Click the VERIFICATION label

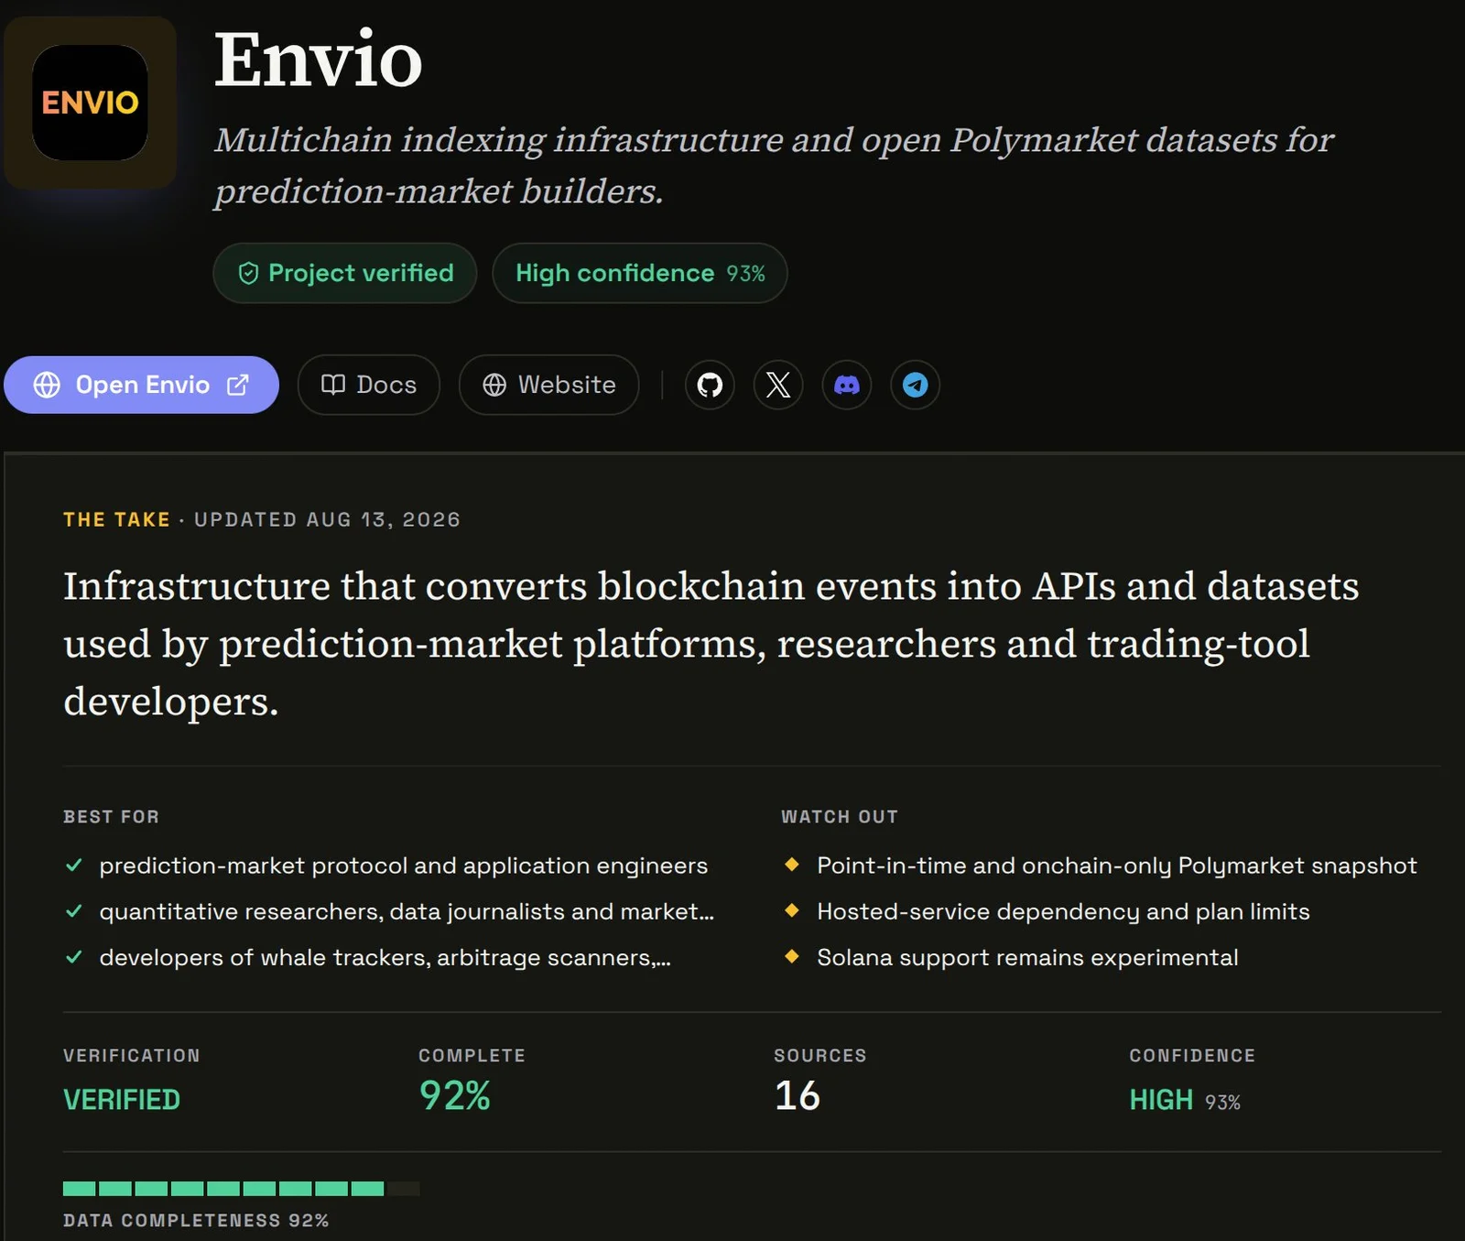[132, 1055]
